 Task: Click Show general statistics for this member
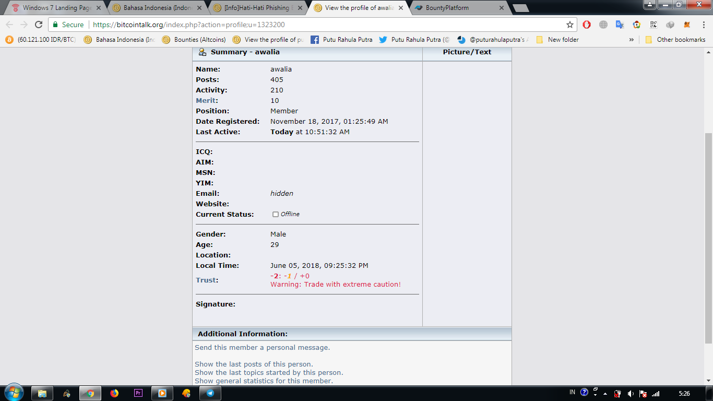tap(264, 381)
